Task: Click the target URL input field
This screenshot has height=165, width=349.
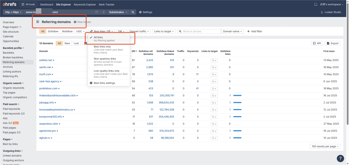Action: click(x=59, y=12)
